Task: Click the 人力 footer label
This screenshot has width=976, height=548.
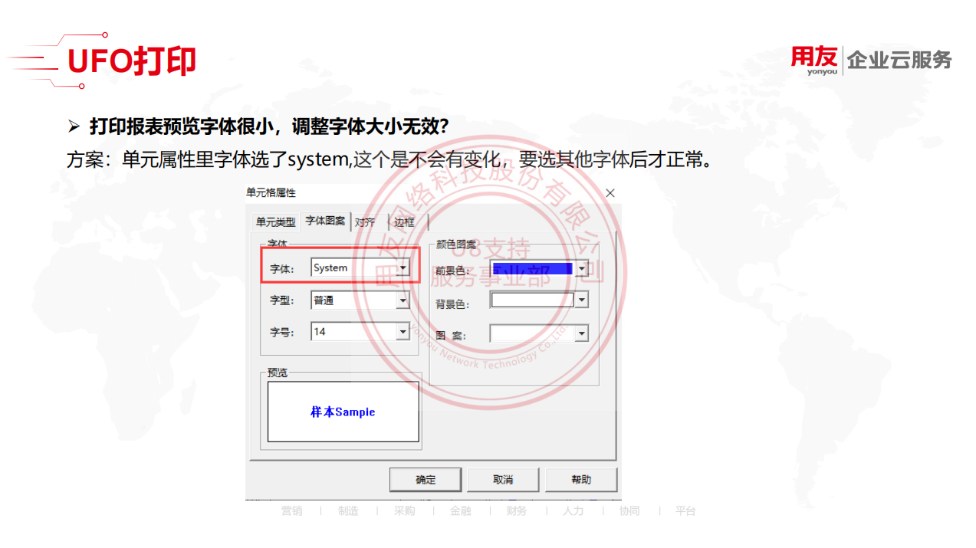Action: point(573,510)
